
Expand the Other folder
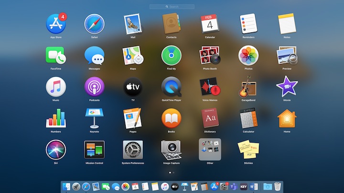210,150
